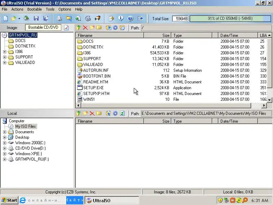This screenshot has height=205, width=273.
Task: Expand the Documents node in Local tree
Action: 4,132
